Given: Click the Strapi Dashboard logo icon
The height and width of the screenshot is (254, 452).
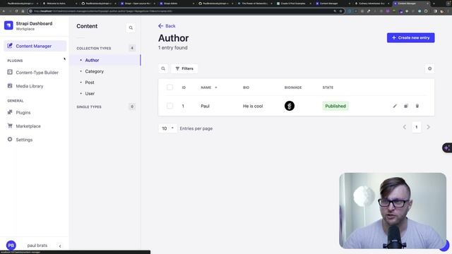Looking at the screenshot, I should 8,25.
